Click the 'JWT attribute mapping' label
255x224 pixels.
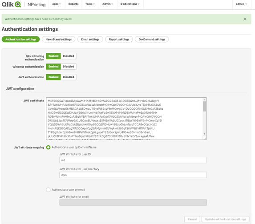[x=29, y=148]
